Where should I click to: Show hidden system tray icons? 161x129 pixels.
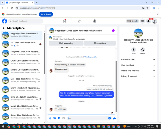click(x=136, y=126)
